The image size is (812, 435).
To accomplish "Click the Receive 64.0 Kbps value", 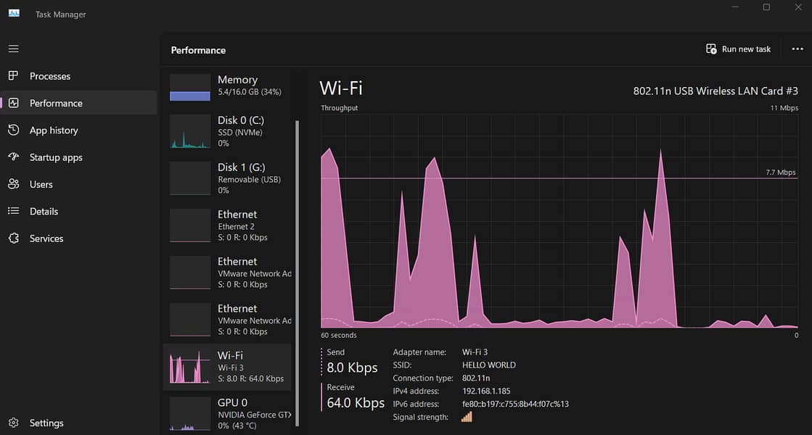I will [356, 402].
